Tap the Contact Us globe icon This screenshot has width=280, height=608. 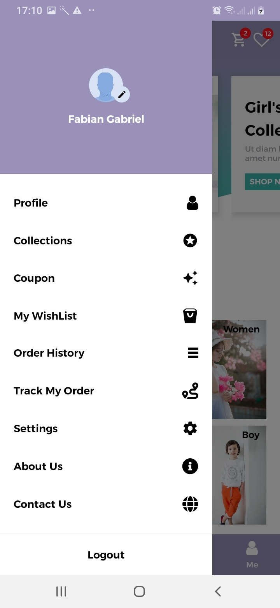click(x=190, y=504)
